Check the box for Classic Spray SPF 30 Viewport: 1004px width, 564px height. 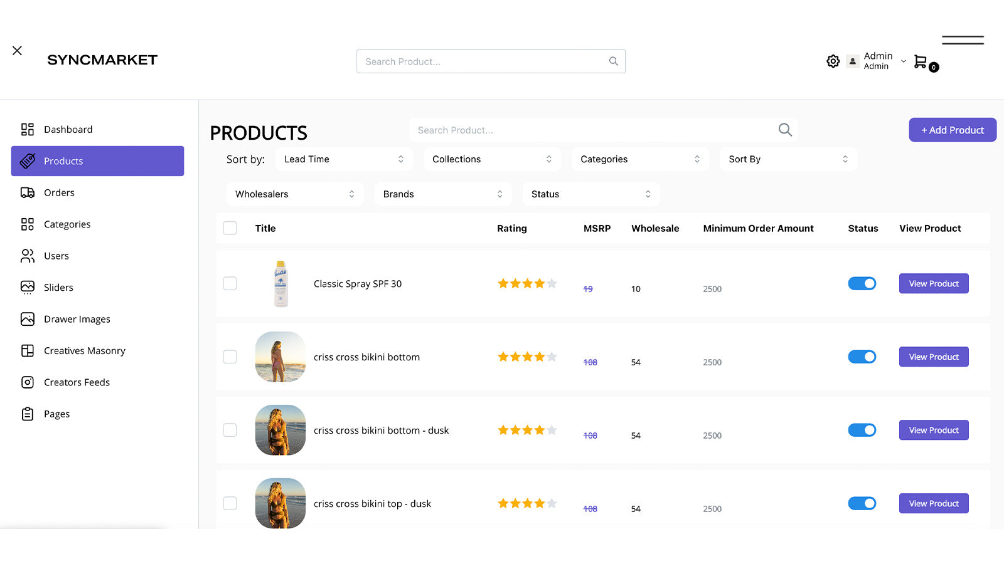(230, 283)
